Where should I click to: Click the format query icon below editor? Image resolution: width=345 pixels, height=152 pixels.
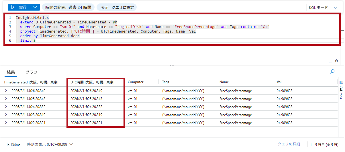pos(331,61)
